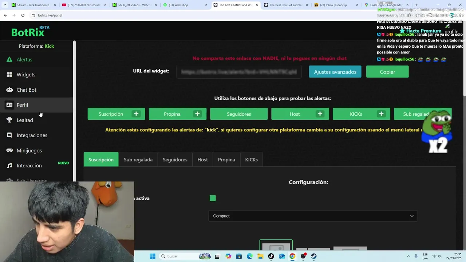Open Chrome from the taskbar

[292, 256]
